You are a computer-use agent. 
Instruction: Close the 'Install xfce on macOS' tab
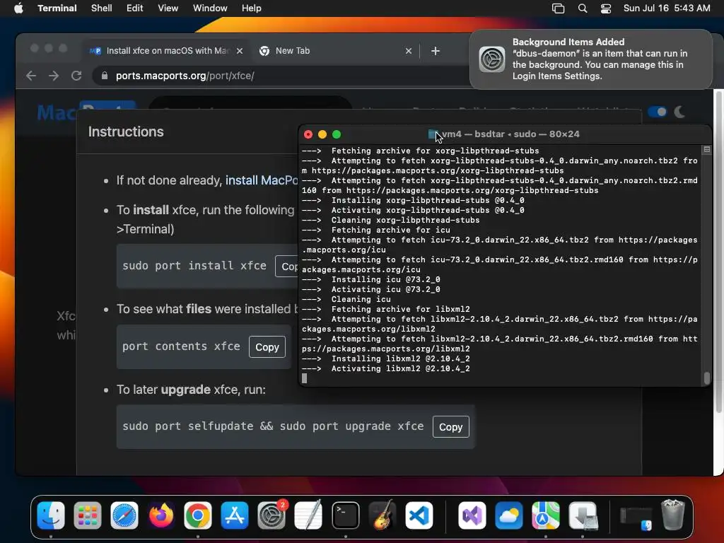[x=240, y=51]
